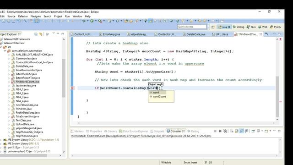Open the Refactor menu

pyautogui.click(x=23, y=16)
